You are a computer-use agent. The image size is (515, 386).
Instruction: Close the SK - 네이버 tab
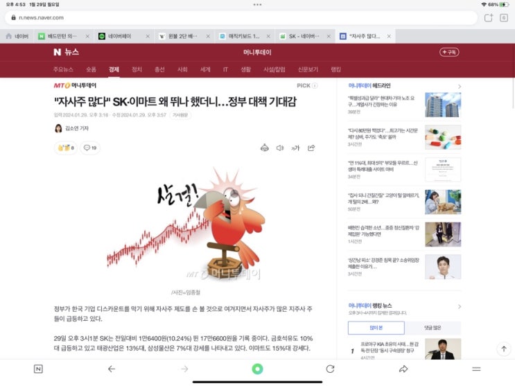tap(329, 37)
